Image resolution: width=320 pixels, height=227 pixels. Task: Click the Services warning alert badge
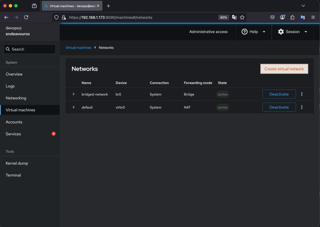[x=53, y=134]
